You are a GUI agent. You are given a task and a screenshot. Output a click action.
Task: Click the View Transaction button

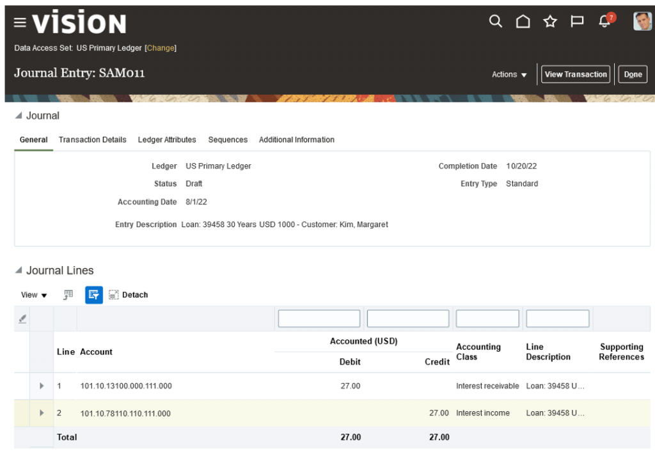pos(575,74)
